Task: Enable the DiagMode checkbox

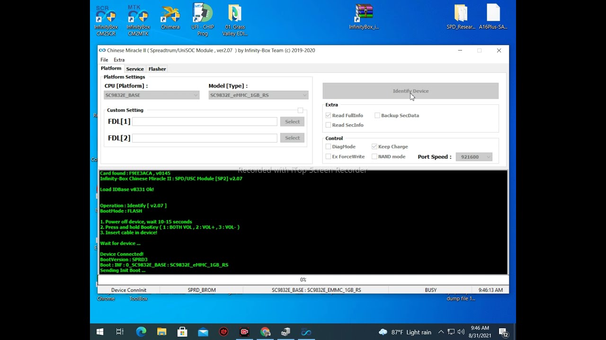Action: click(x=328, y=147)
